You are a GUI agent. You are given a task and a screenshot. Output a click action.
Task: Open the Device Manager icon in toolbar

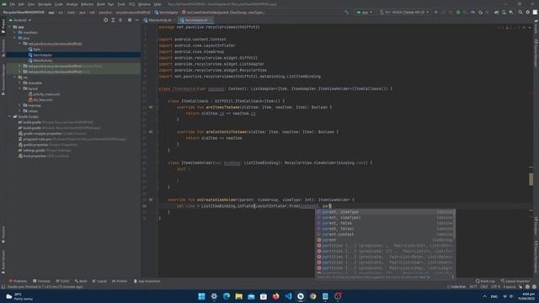[504, 12]
